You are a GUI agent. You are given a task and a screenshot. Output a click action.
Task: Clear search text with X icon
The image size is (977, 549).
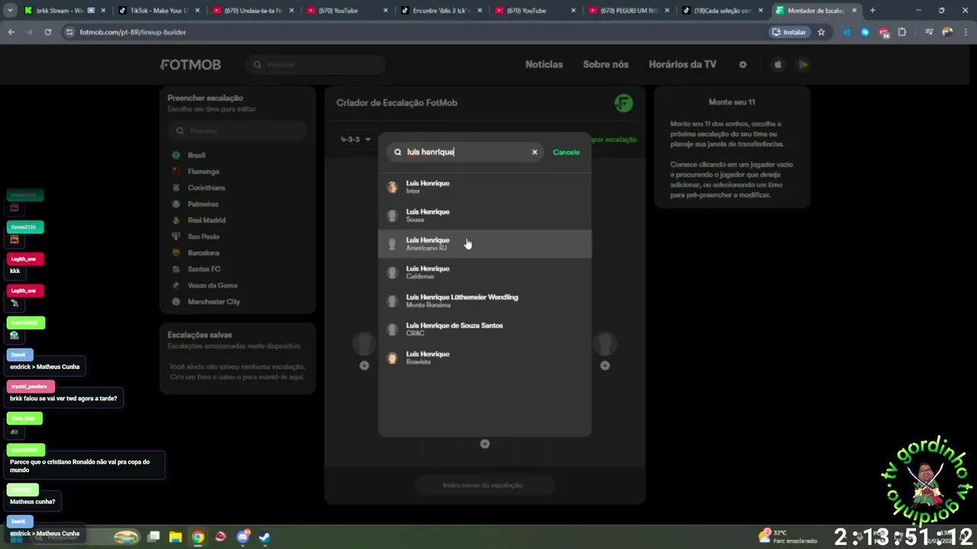click(534, 152)
